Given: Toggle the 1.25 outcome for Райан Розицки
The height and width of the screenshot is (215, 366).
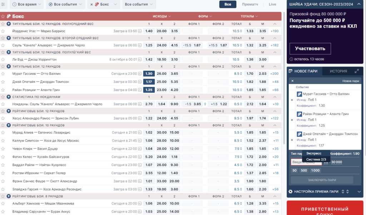Looking at the screenshot, I should [x=149, y=90].
